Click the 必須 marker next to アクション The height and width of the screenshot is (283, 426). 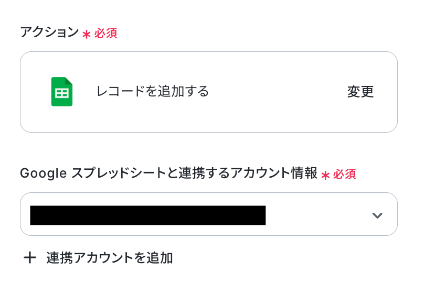(x=105, y=34)
